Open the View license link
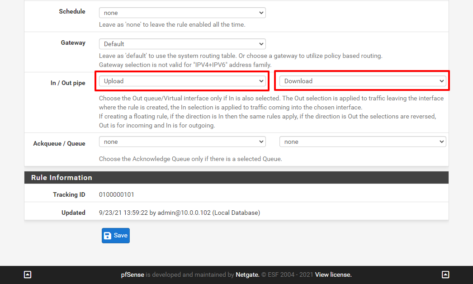Viewport: 473px width, 284px height. coord(333,275)
